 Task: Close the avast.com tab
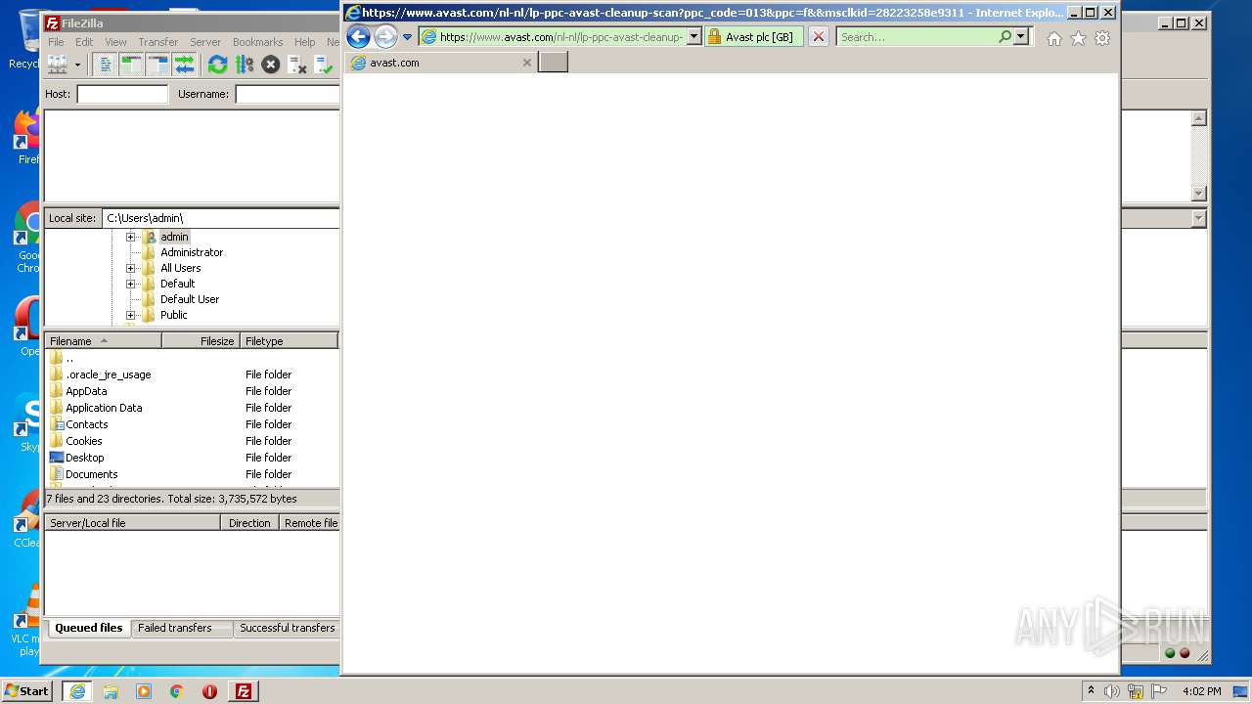click(526, 63)
